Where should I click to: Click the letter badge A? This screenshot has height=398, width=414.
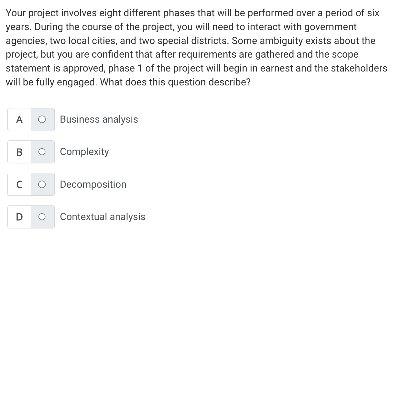click(x=19, y=119)
